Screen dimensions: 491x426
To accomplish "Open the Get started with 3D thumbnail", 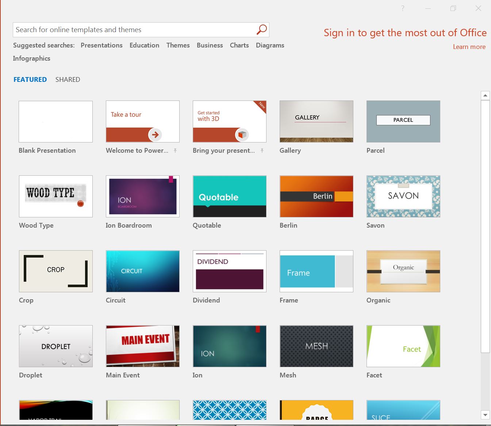I will coord(229,122).
